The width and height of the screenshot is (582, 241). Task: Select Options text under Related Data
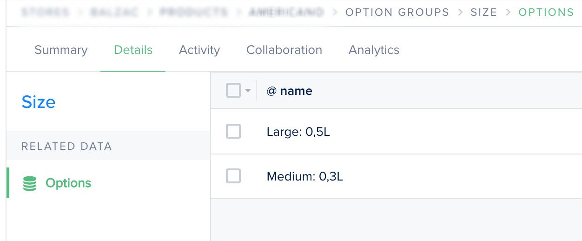tap(68, 183)
